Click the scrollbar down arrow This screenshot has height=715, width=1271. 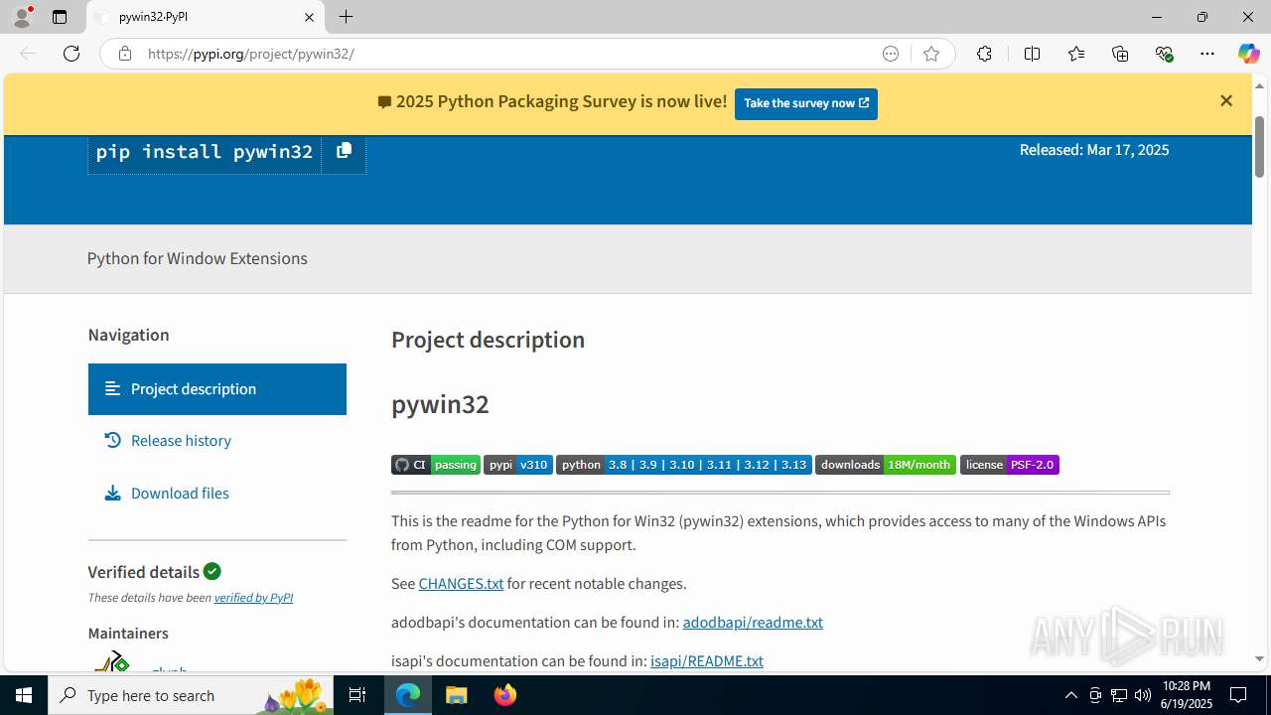tap(1259, 659)
